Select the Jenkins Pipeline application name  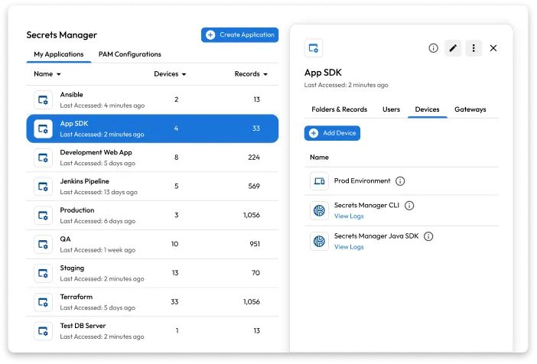point(85,181)
